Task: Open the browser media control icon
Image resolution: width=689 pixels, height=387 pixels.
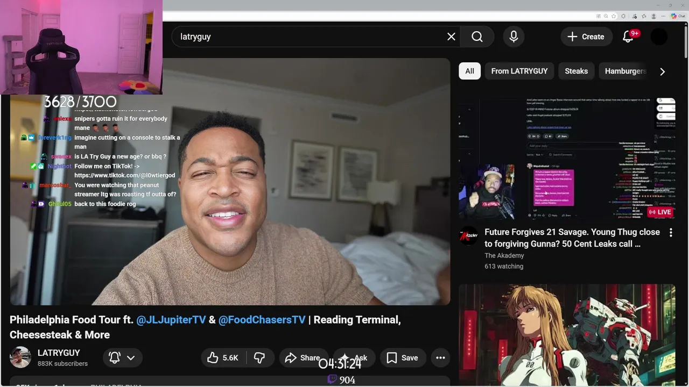Action: click(x=634, y=16)
